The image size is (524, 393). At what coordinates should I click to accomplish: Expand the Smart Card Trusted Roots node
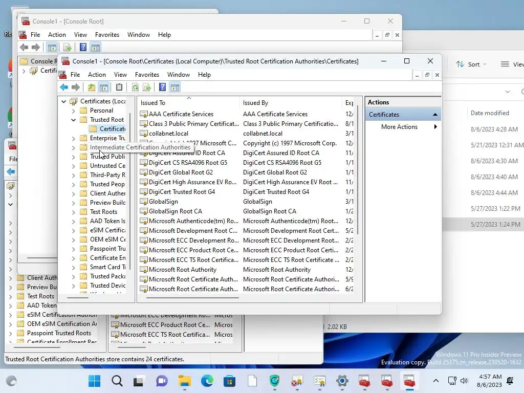[x=74, y=267]
